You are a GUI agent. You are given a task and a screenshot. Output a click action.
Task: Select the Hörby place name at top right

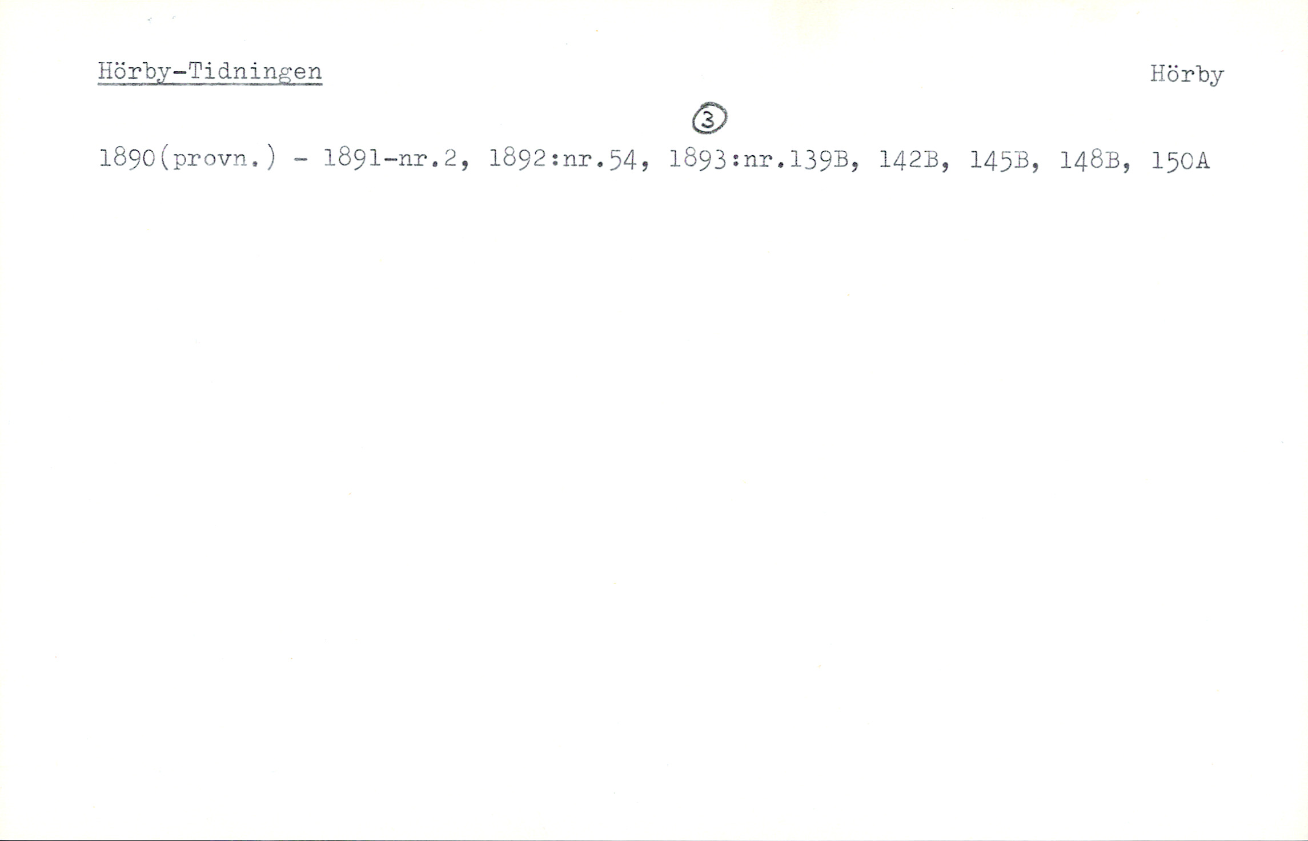(1187, 75)
